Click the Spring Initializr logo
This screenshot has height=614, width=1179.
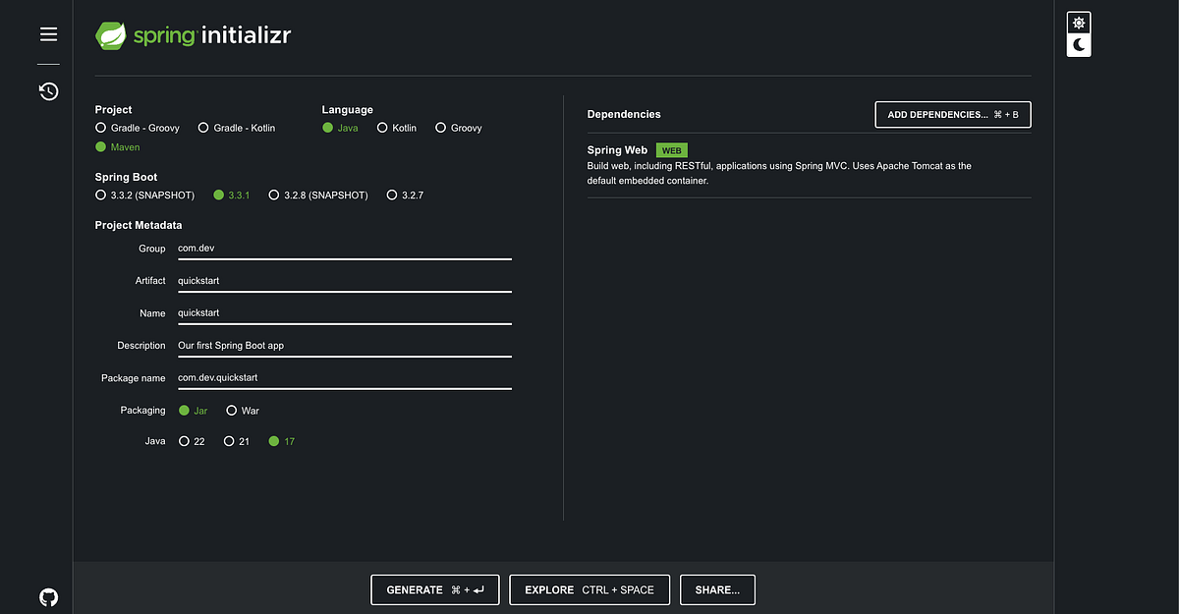coord(193,34)
